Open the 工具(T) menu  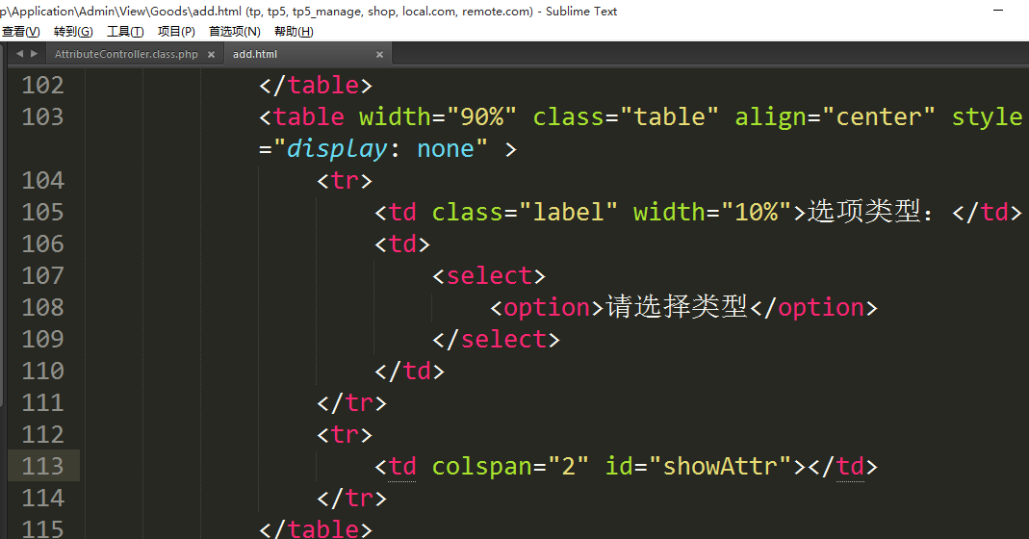[x=125, y=32]
